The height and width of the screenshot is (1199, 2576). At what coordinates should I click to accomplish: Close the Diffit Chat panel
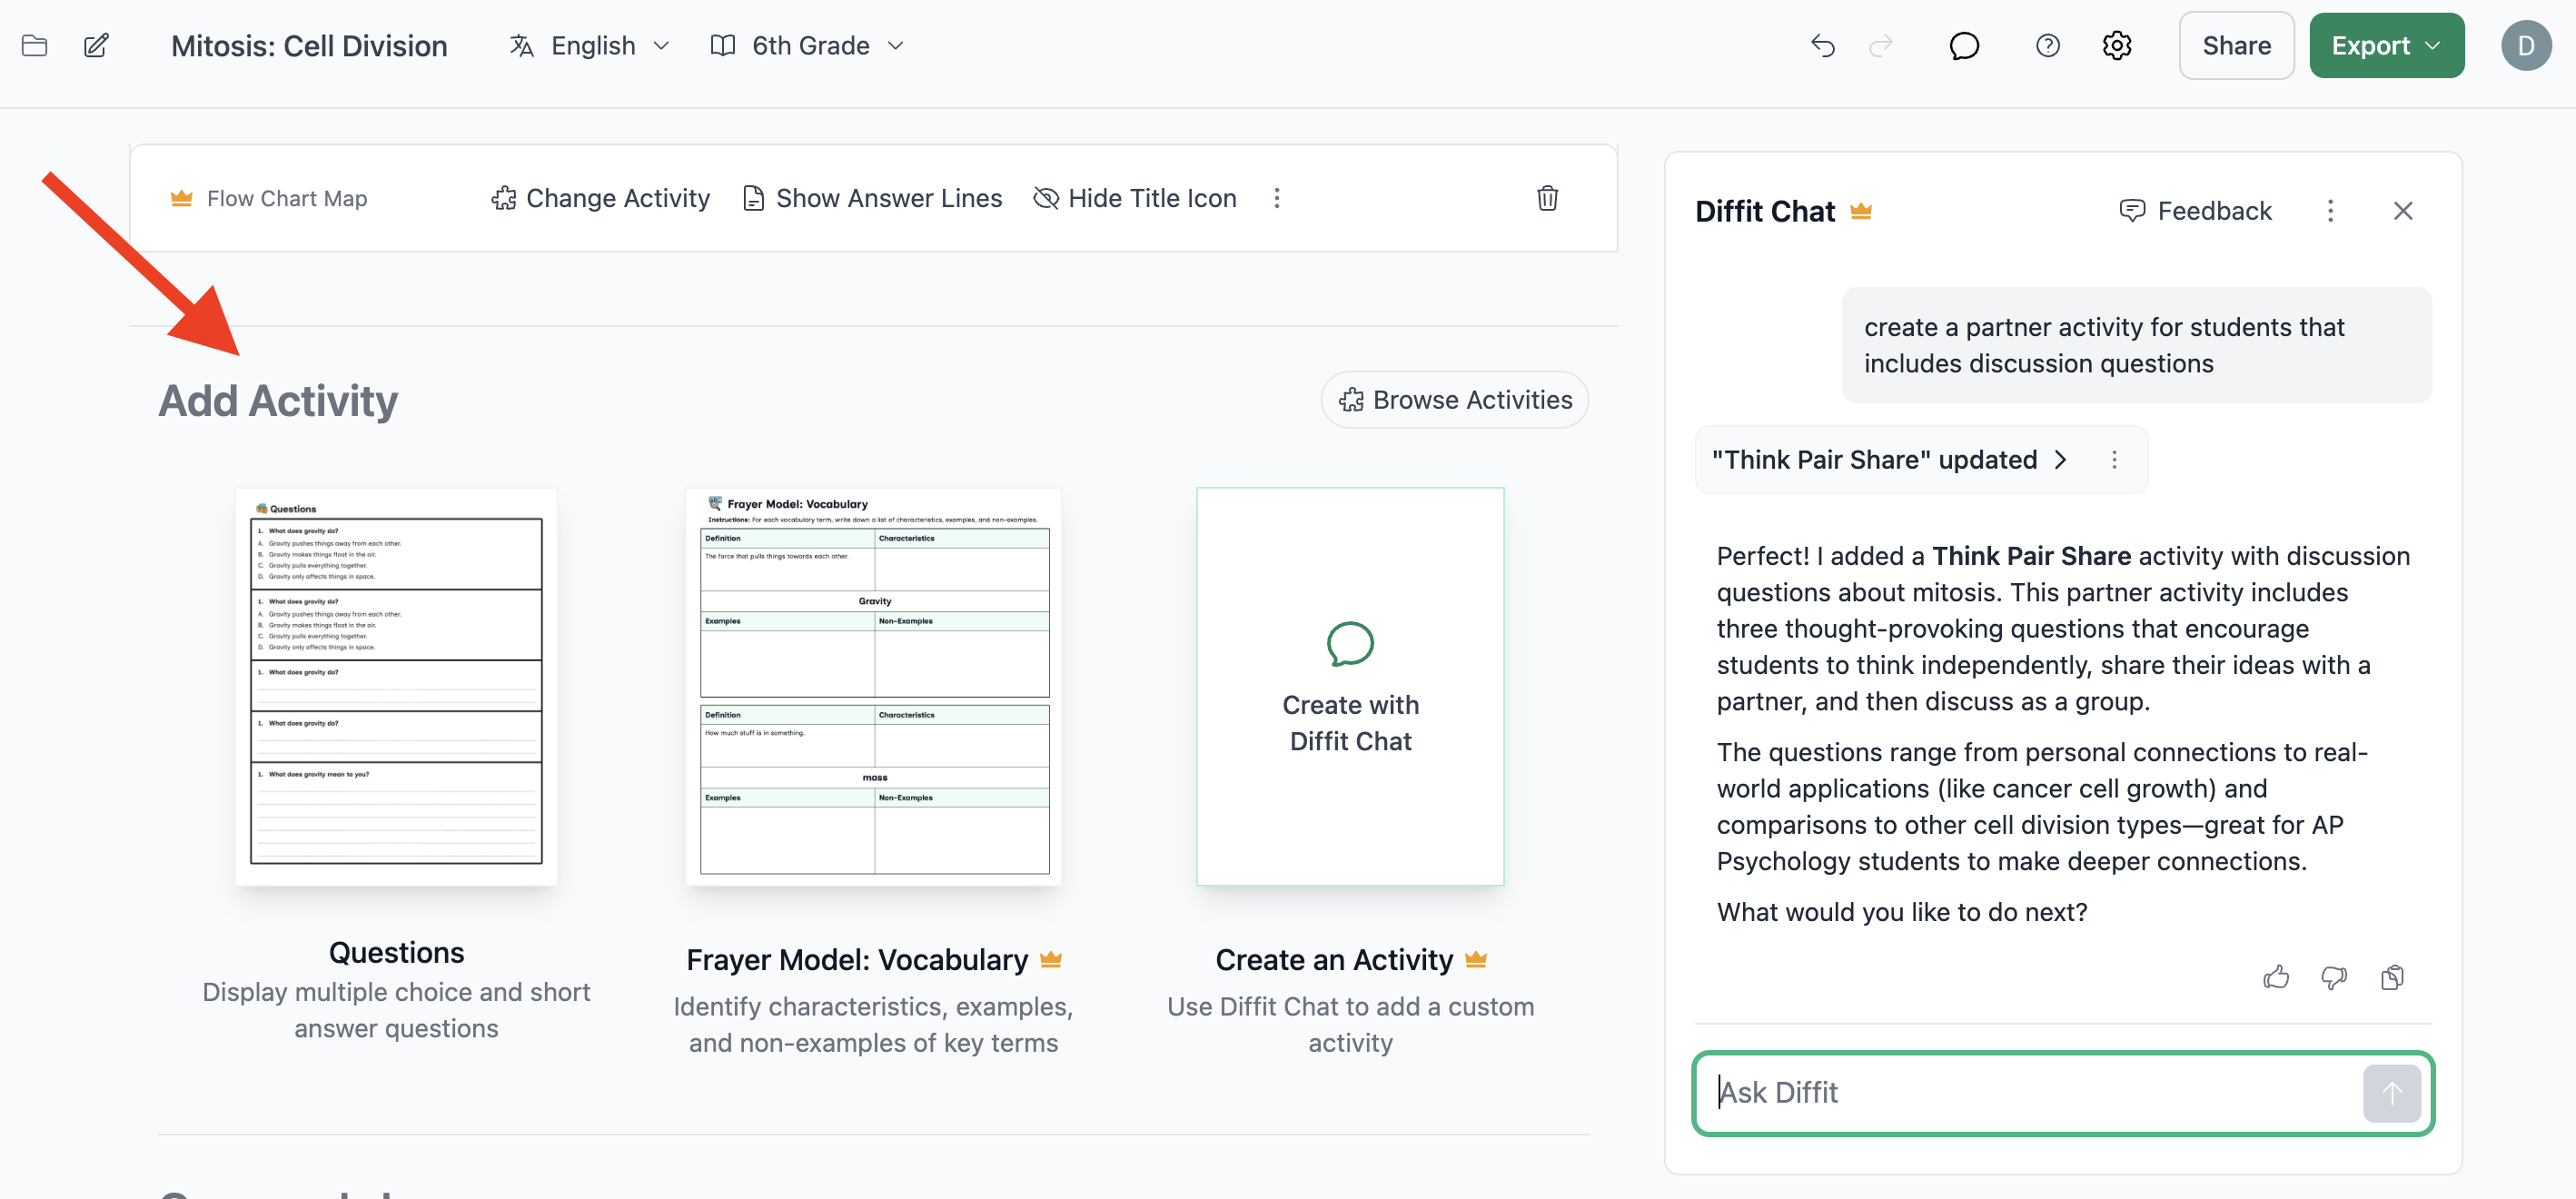pyautogui.click(x=2403, y=211)
